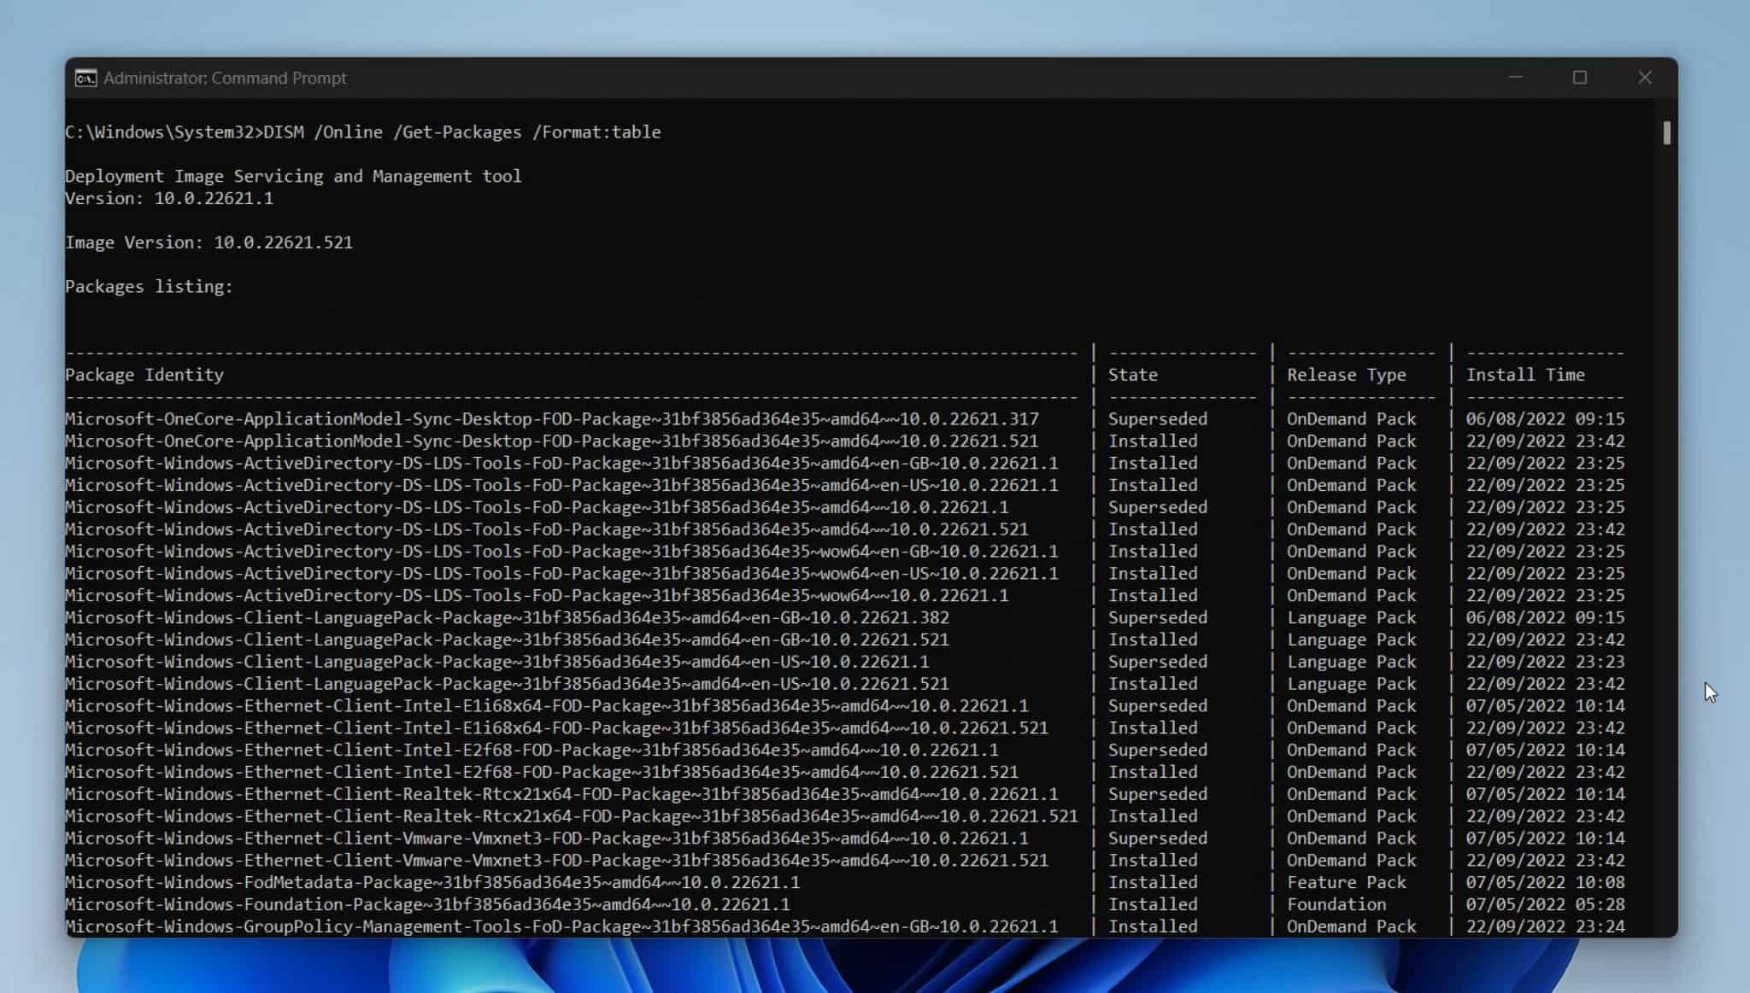Screen dimensions: 1750x993
Task: Click the 'Administrator: Command Prompt' title text
Action: 225,79
